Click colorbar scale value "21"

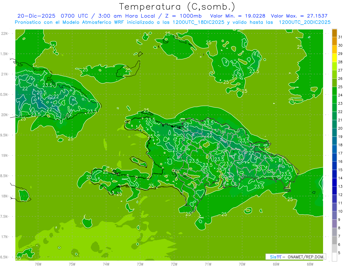[x=340, y=120]
